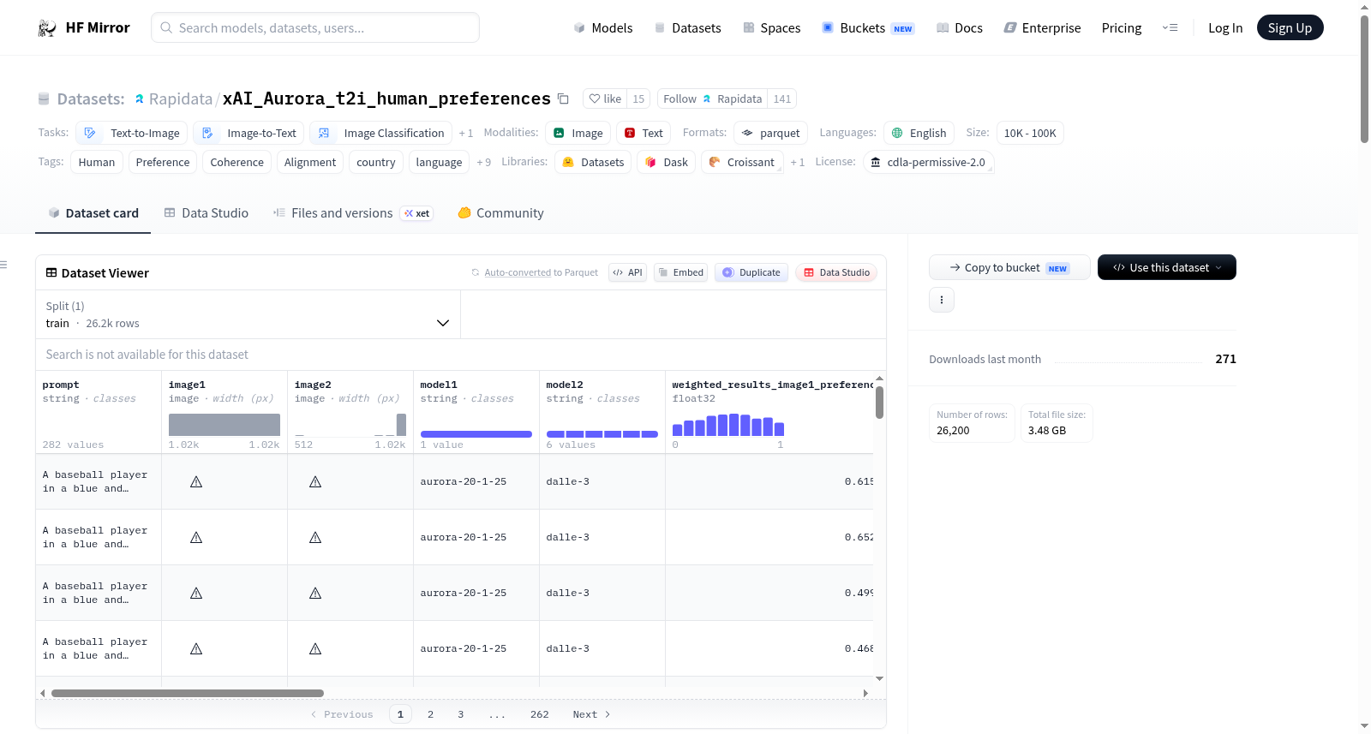This screenshot has height=734, width=1371.
Task: Copy dataset name with the copy icon
Action: (x=563, y=98)
